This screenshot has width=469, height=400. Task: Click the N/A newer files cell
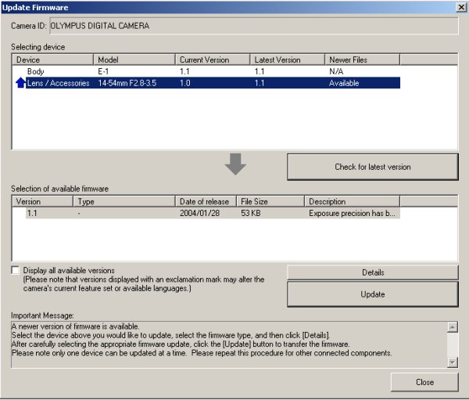(x=336, y=71)
